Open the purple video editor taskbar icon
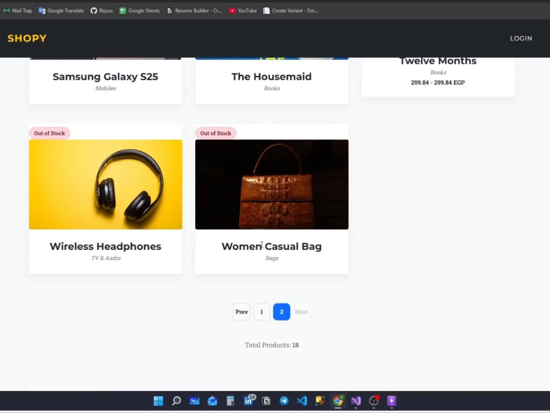The height and width of the screenshot is (413, 550). click(392, 401)
